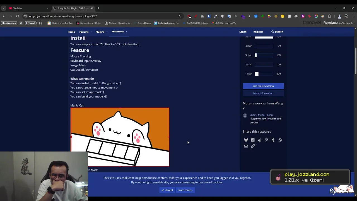The image size is (357, 201).
Task: Click More information button
Action: [x=263, y=93]
